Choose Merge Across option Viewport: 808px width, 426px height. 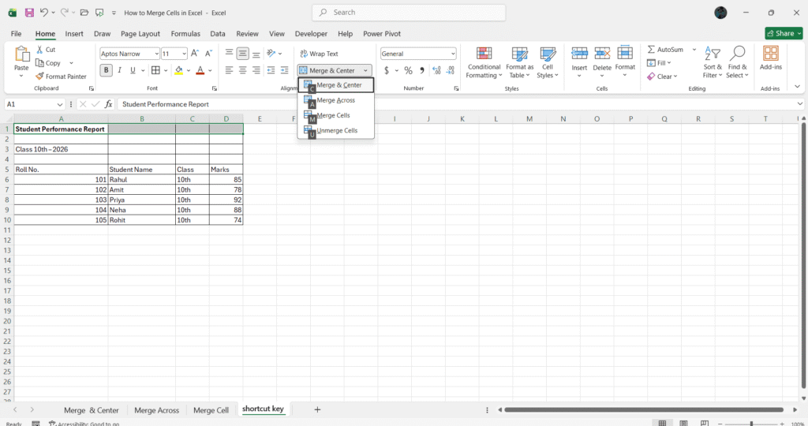(x=336, y=100)
